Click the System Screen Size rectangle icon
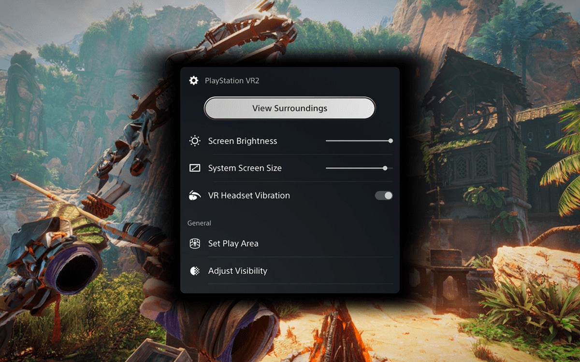The height and width of the screenshot is (362, 580). [x=194, y=168]
